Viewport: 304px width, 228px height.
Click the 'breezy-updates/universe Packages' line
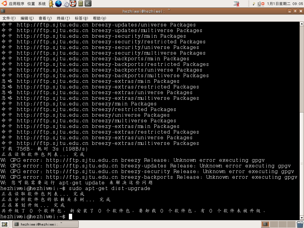tap(99, 25)
